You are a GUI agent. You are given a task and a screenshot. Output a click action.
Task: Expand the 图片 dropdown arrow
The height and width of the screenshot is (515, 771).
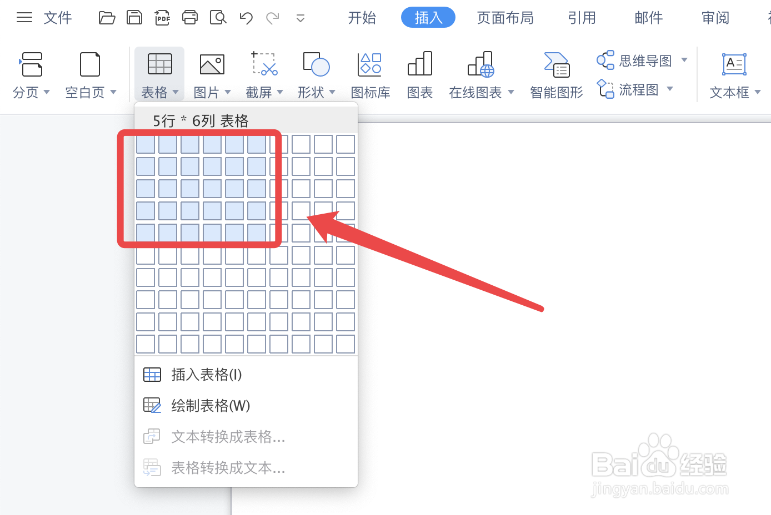click(228, 92)
